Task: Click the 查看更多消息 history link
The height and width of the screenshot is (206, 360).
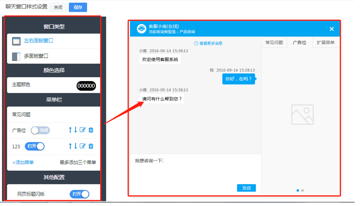Action: 208,43
